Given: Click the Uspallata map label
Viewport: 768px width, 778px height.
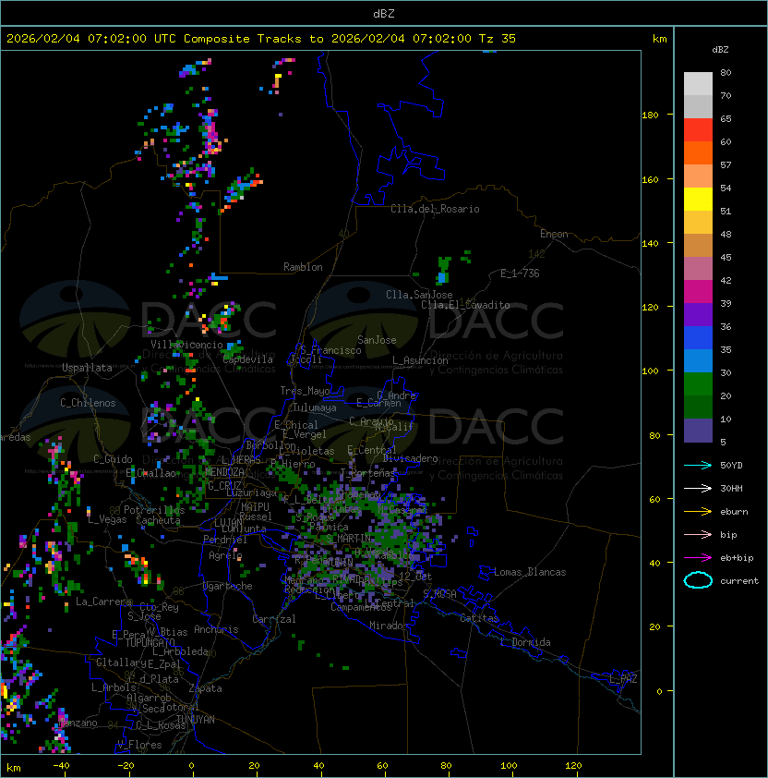Looking at the screenshot, I should (x=88, y=368).
